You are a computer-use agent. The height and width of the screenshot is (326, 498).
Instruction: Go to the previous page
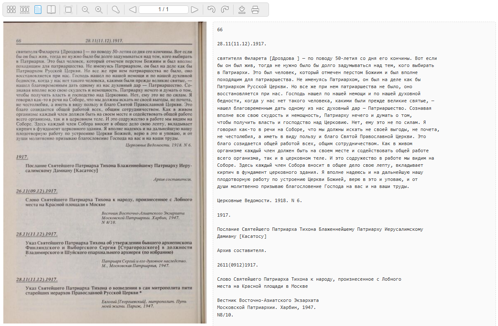click(x=132, y=10)
